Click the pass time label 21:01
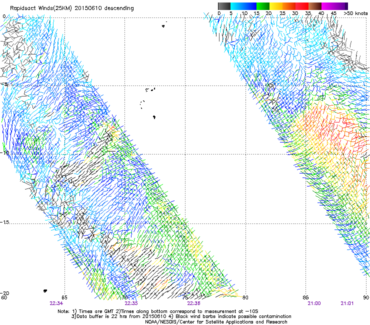 point(347,303)
